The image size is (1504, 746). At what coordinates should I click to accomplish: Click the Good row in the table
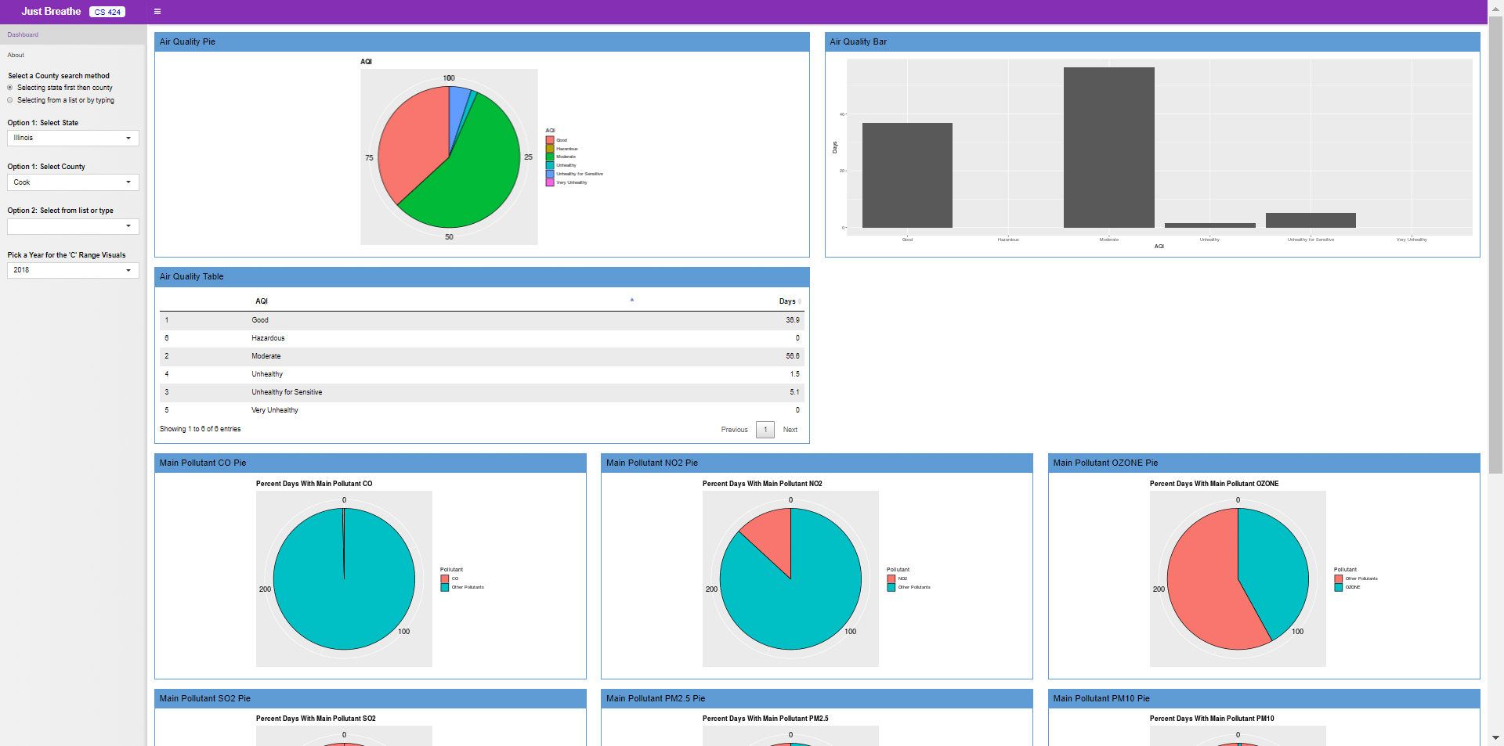coord(482,320)
